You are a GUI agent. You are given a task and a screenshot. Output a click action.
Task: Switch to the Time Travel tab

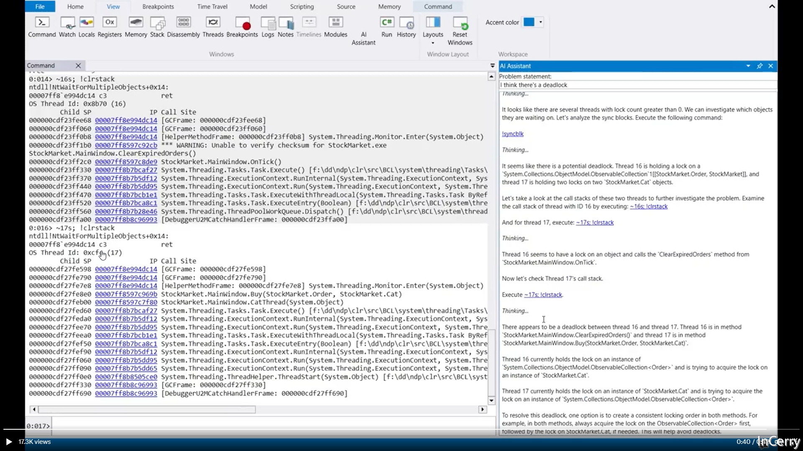point(212,6)
